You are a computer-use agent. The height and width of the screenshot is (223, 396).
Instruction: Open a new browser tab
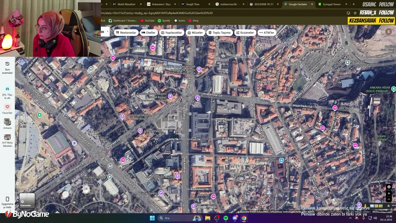(x=354, y=4)
